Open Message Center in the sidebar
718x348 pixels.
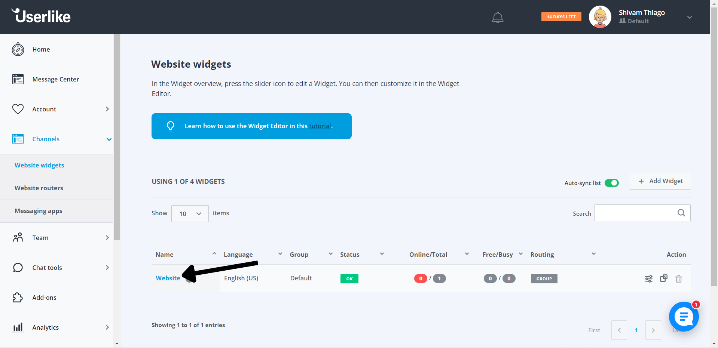pyautogui.click(x=56, y=79)
